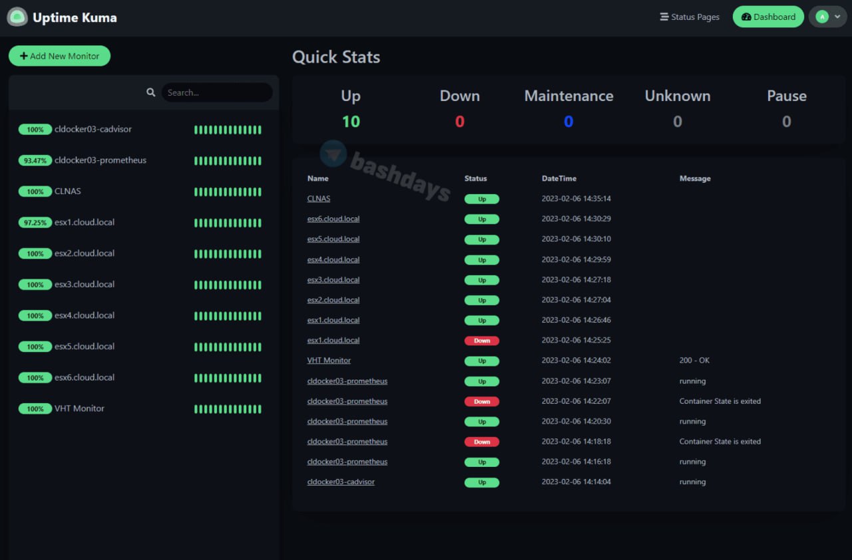Click the Pause count 0
Screen dimensions: 852x560
786,122
